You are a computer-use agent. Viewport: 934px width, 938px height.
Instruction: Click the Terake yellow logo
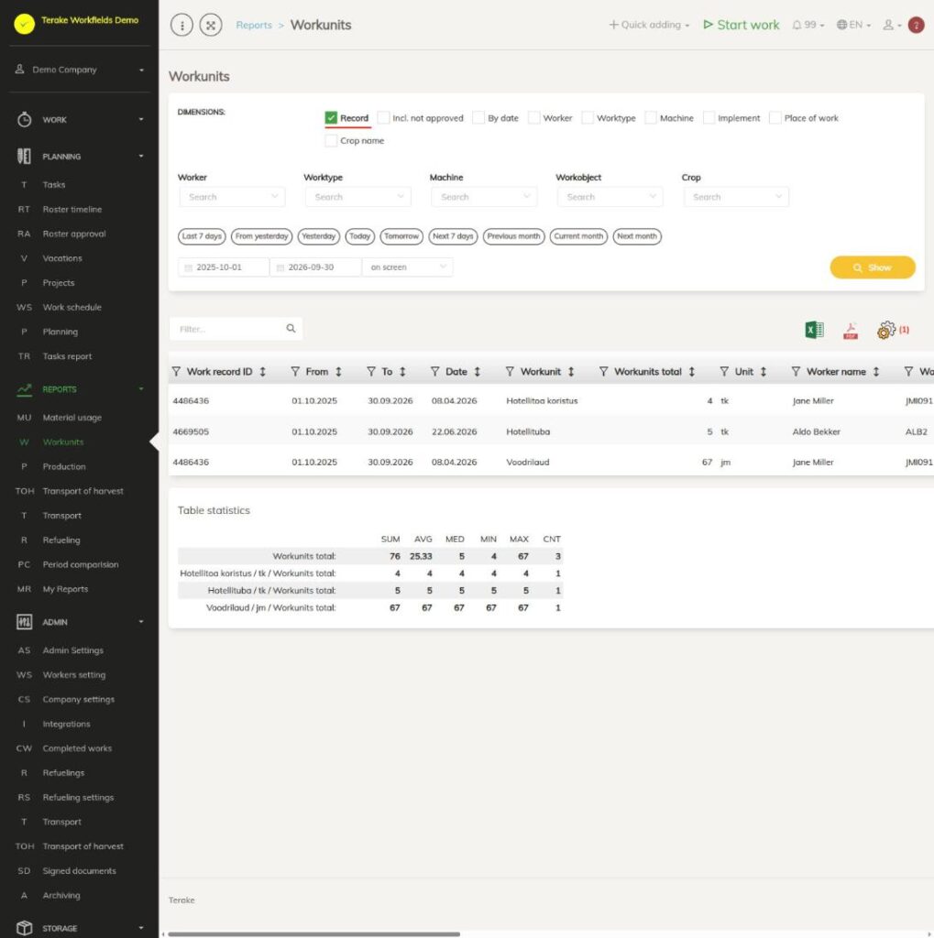click(25, 24)
